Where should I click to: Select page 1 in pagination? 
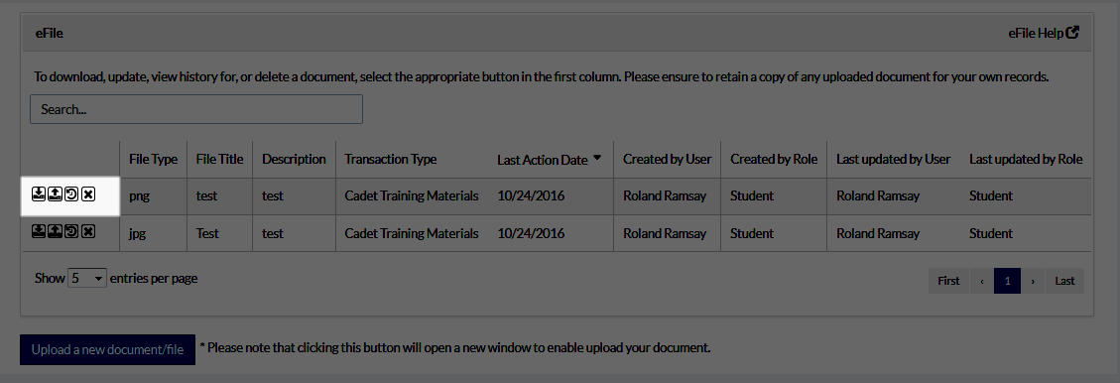1007,281
